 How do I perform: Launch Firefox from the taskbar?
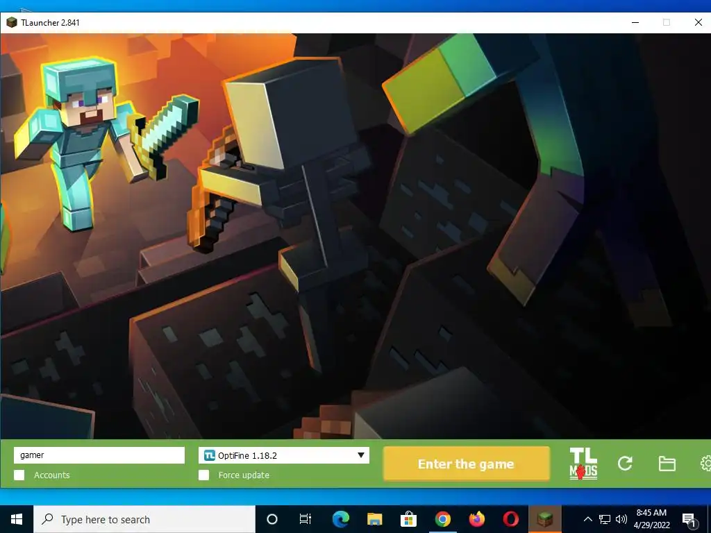(x=476, y=519)
